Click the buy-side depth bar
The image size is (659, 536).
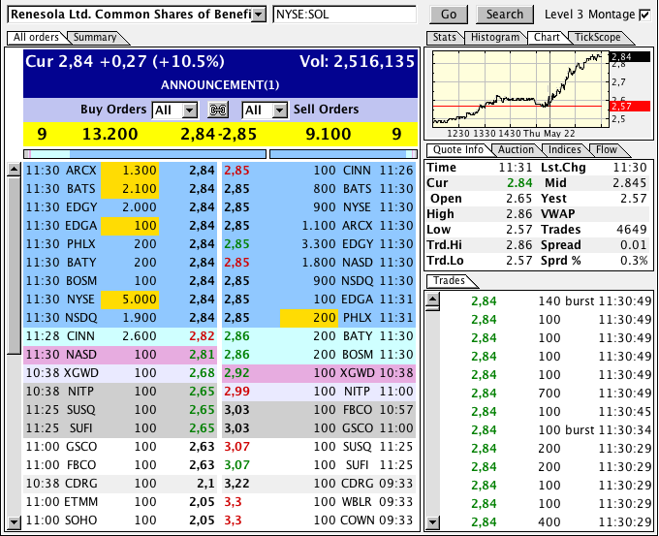145,154
